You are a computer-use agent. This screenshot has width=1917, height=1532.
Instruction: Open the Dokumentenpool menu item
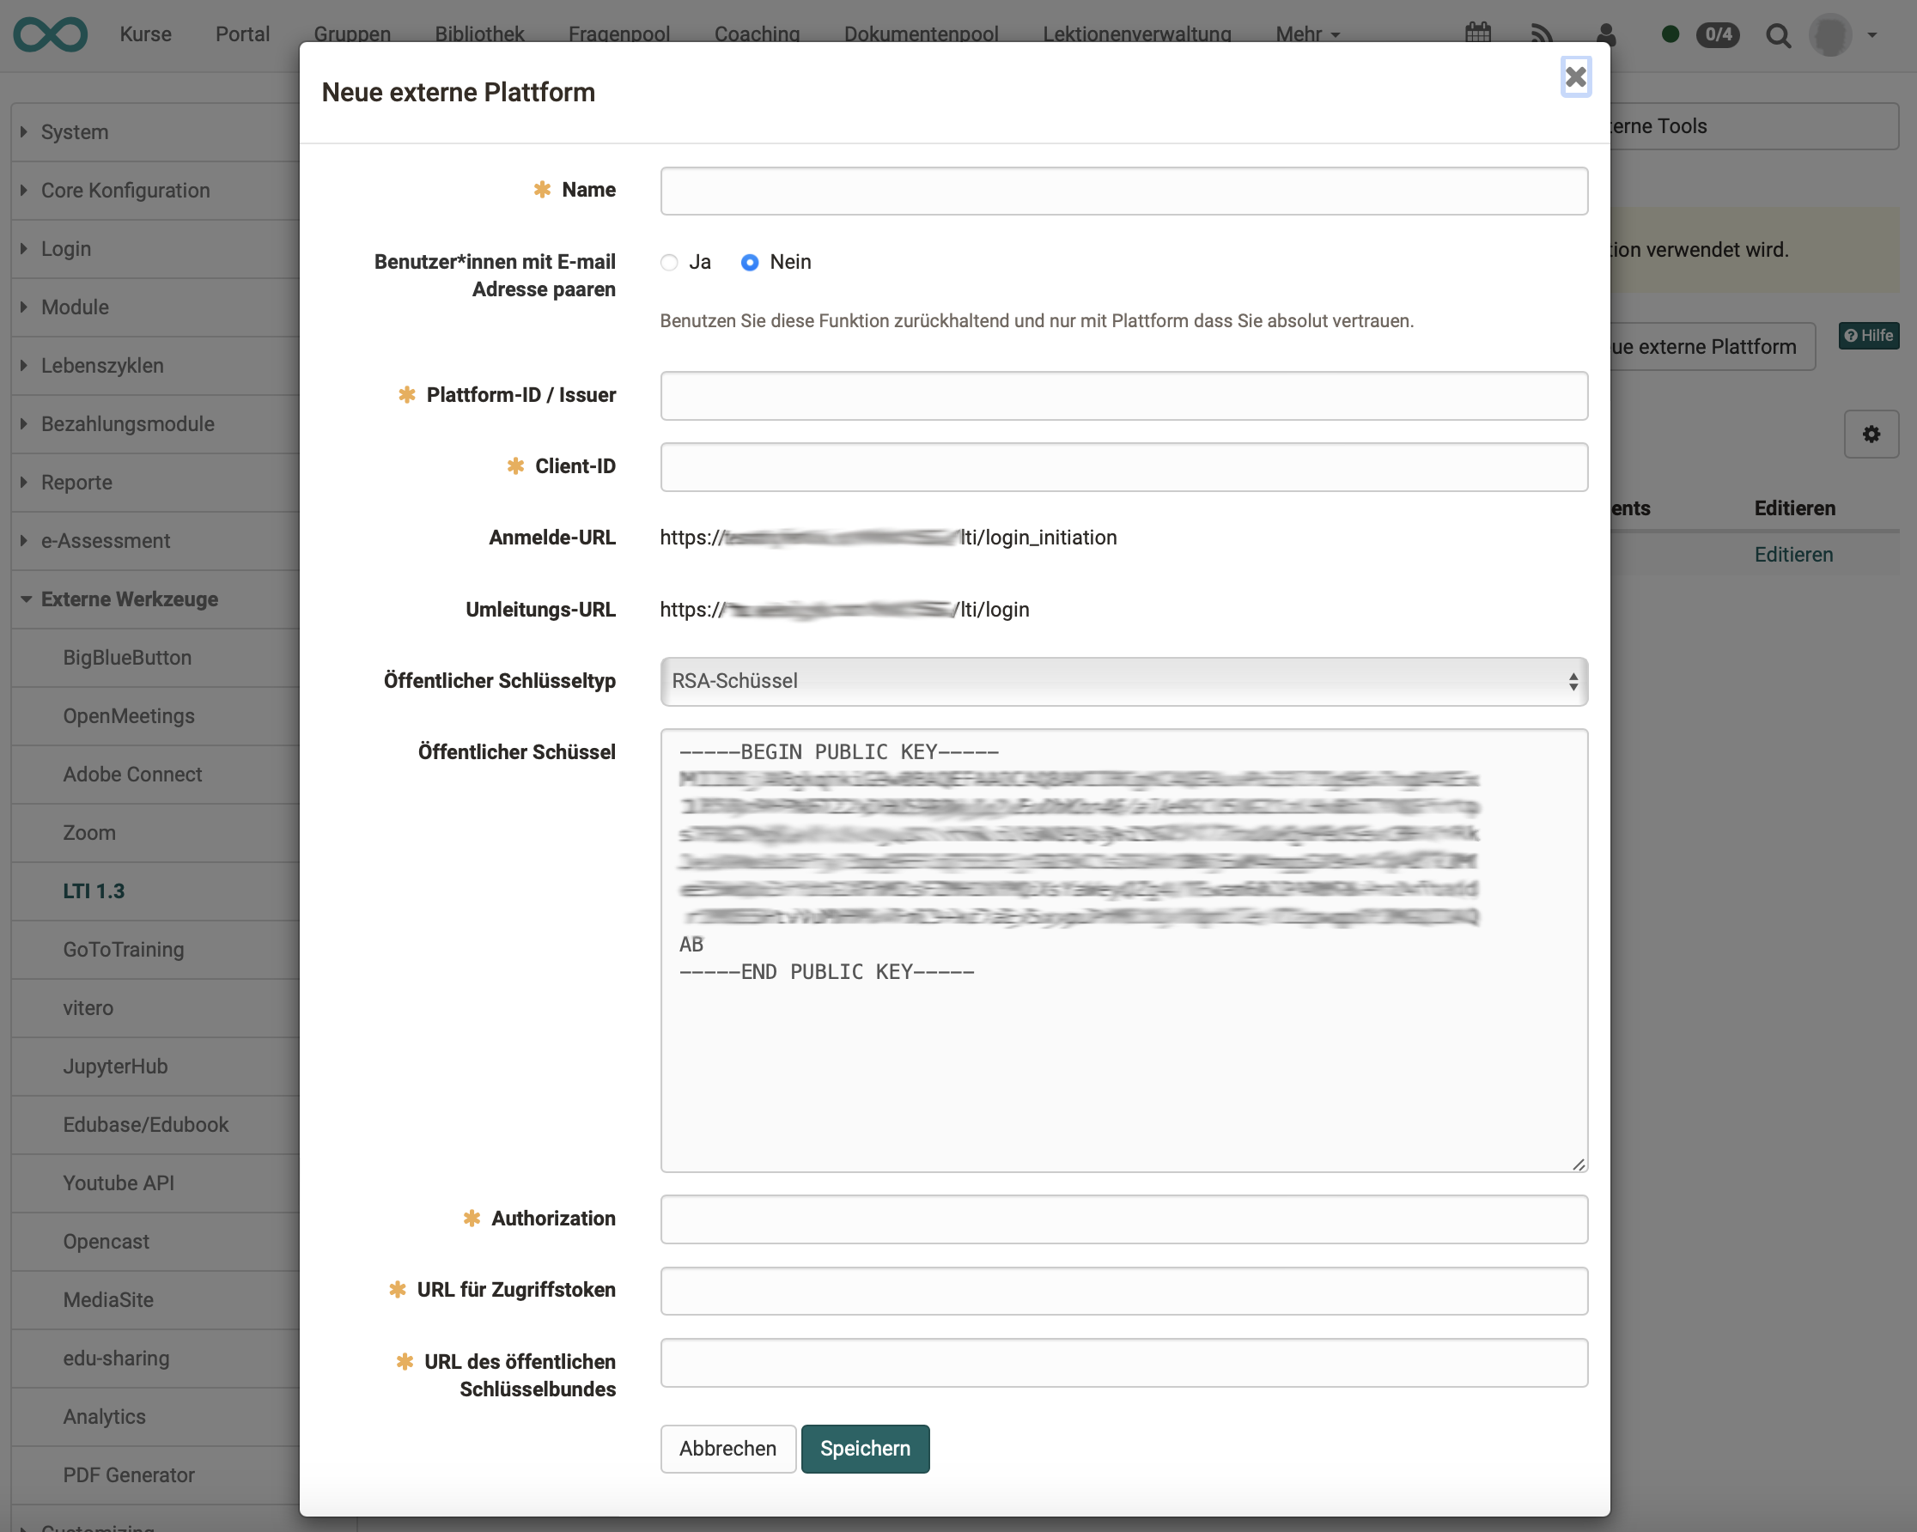[922, 33]
